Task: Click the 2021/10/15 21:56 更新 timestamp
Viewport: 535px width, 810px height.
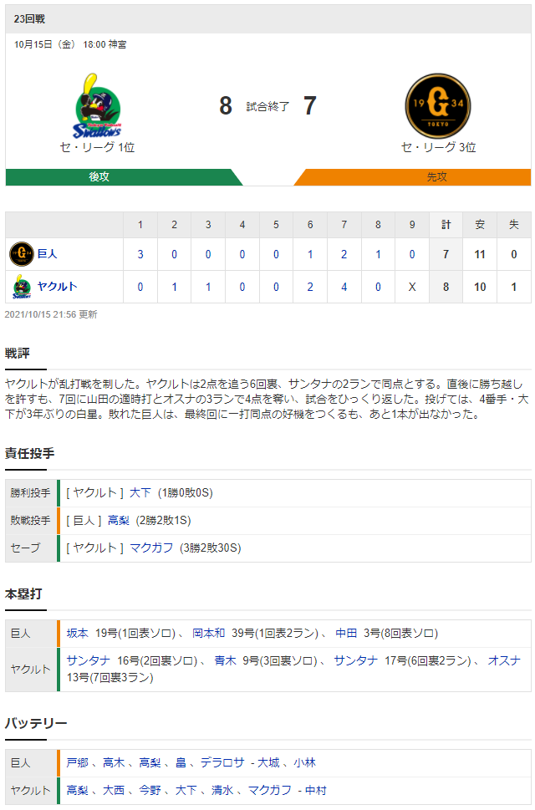Action: click(x=51, y=314)
